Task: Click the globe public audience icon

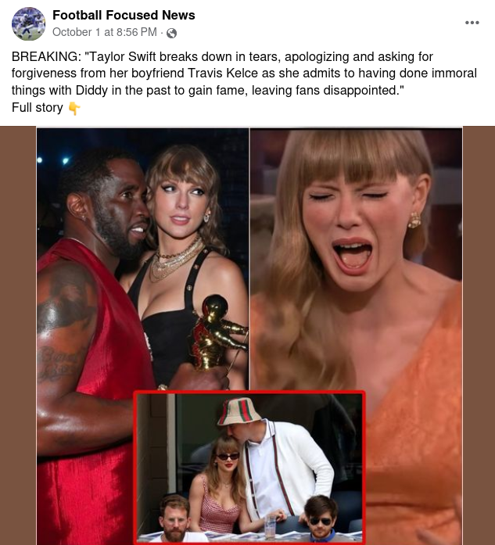Action: click(x=172, y=33)
